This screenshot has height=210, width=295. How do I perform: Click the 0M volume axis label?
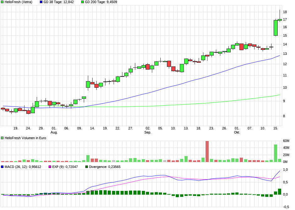(285, 162)
